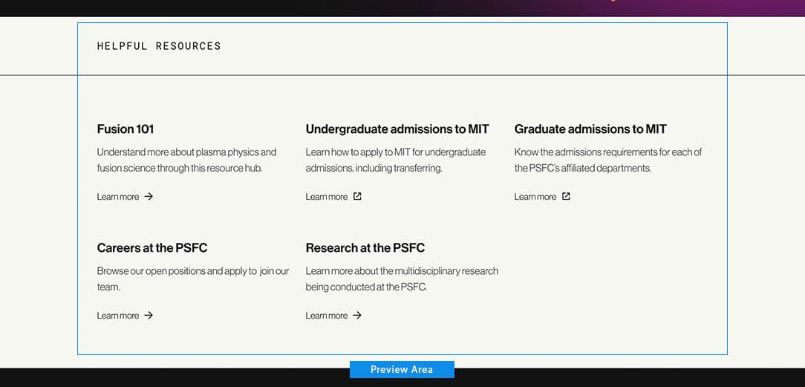Click the arrow icon under Research at the PSFC
Image resolution: width=805 pixels, height=387 pixels.
pyautogui.click(x=357, y=315)
